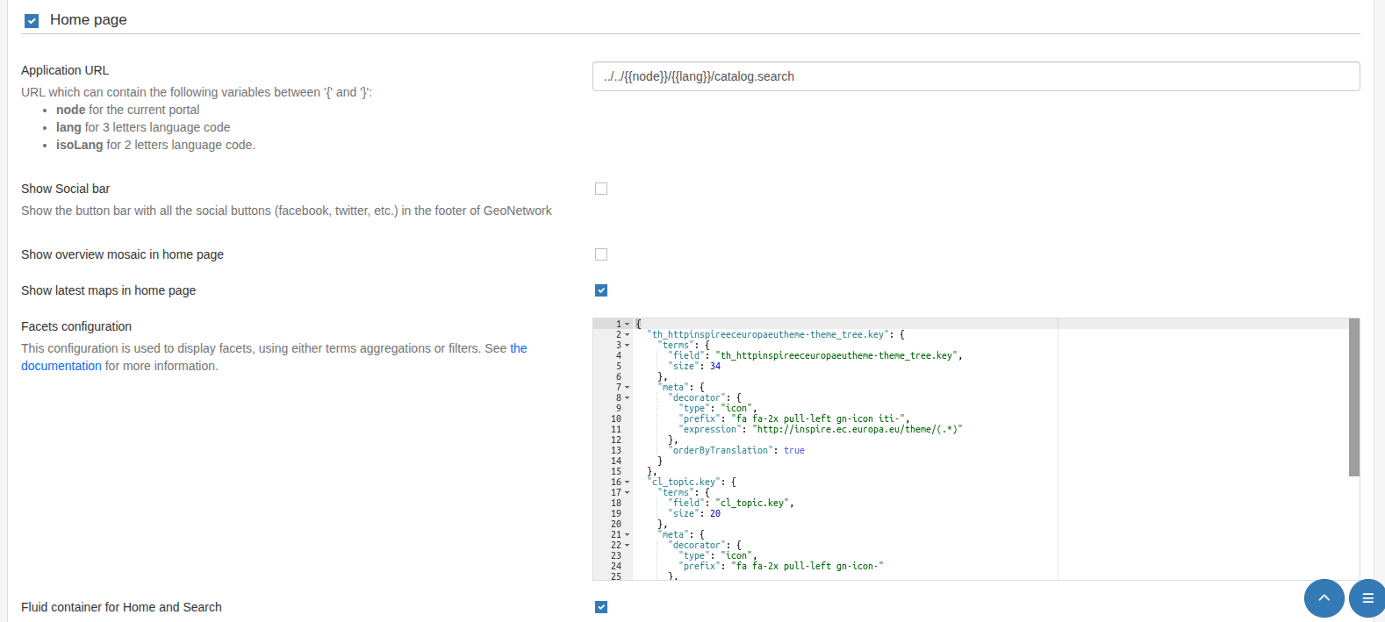Collapse the fold arrow on line 2
This screenshot has height=622, width=1385.
(627, 335)
